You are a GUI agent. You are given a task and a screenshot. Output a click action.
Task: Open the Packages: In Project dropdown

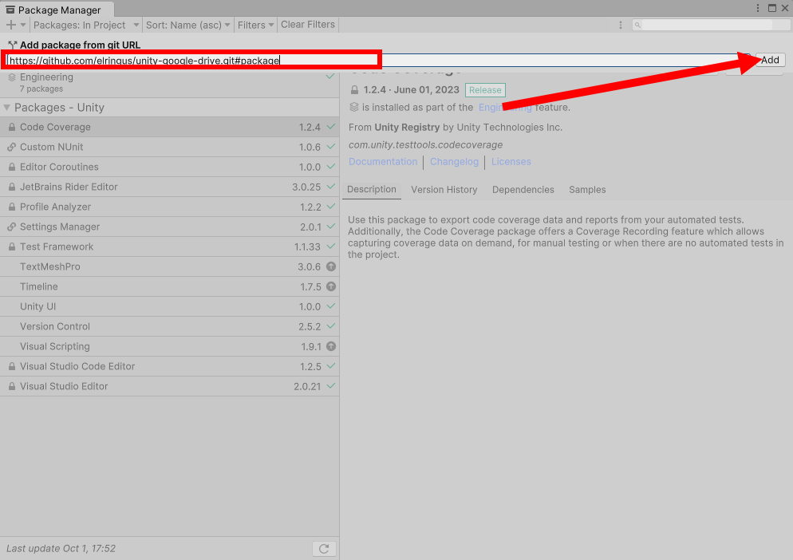click(x=86, y=25)
